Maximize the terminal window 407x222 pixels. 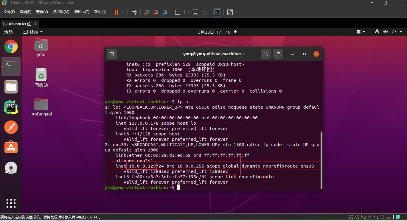coord(305,54)
